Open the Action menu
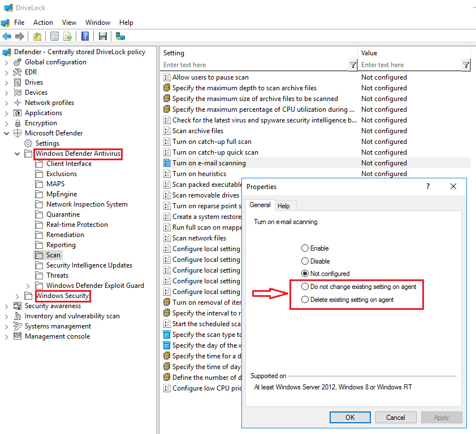Screen dimensions: 476x434 (43, 23)
